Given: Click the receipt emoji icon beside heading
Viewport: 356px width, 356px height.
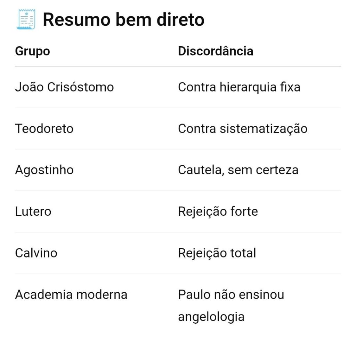Looking at the screenshot, I should (x=26, y=19).
